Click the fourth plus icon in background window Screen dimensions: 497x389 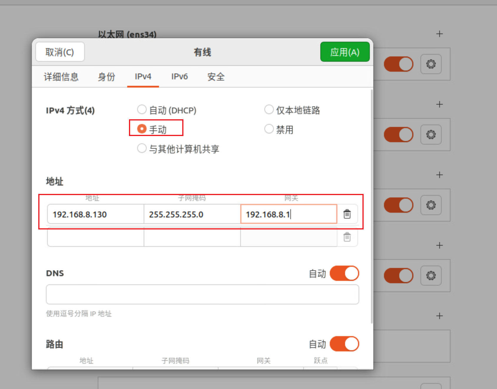tap(439, 245)
